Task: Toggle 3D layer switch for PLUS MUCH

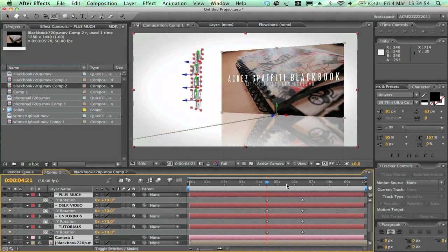Action: point(133,195)
